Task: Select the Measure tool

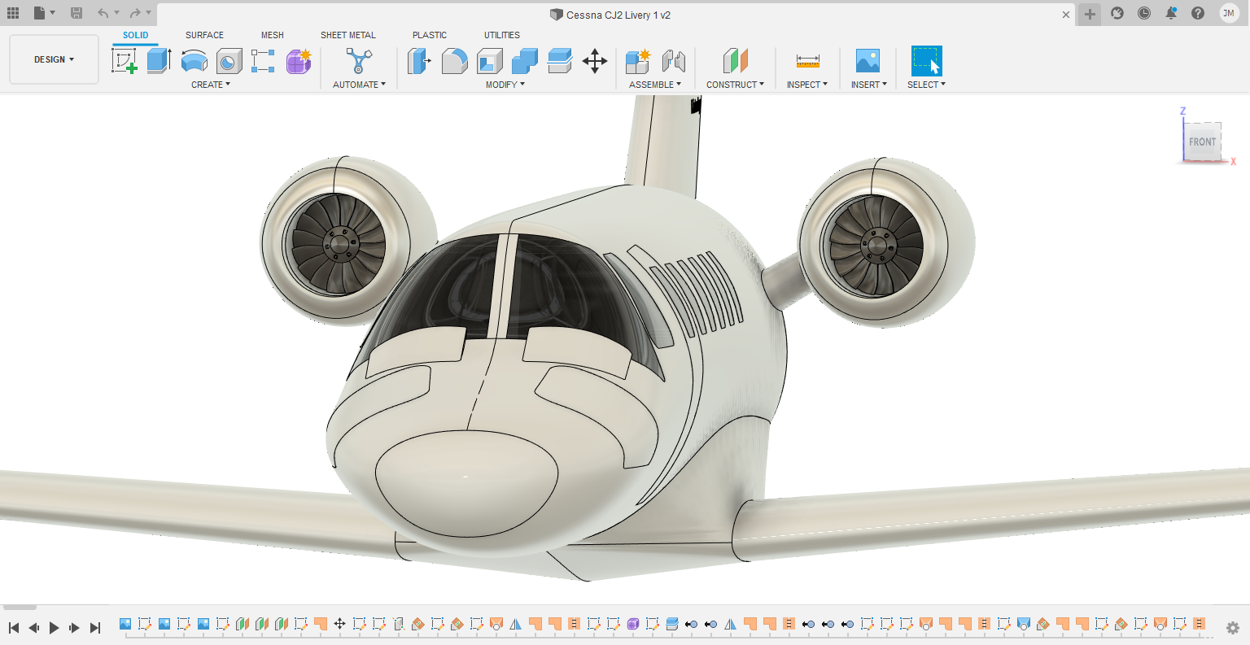Action: 808,61
